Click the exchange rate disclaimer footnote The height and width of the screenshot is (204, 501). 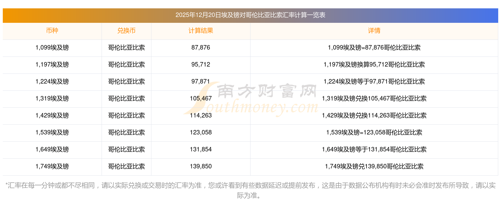pos(250,190)
